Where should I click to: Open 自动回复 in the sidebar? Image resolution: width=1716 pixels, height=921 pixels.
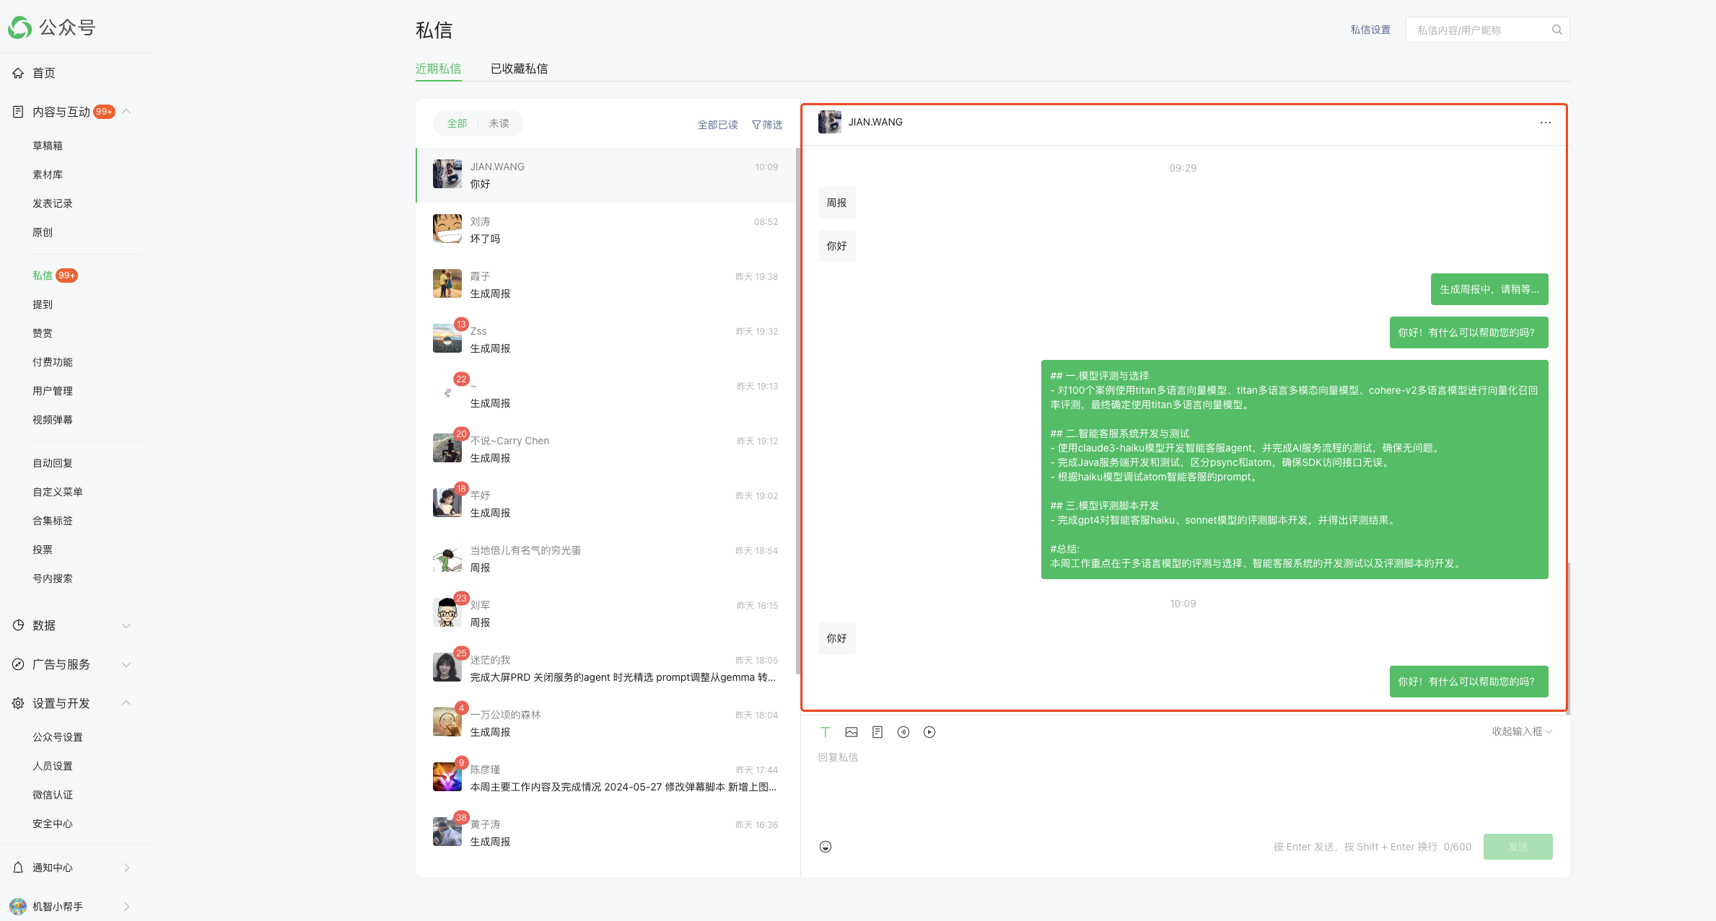53,463
